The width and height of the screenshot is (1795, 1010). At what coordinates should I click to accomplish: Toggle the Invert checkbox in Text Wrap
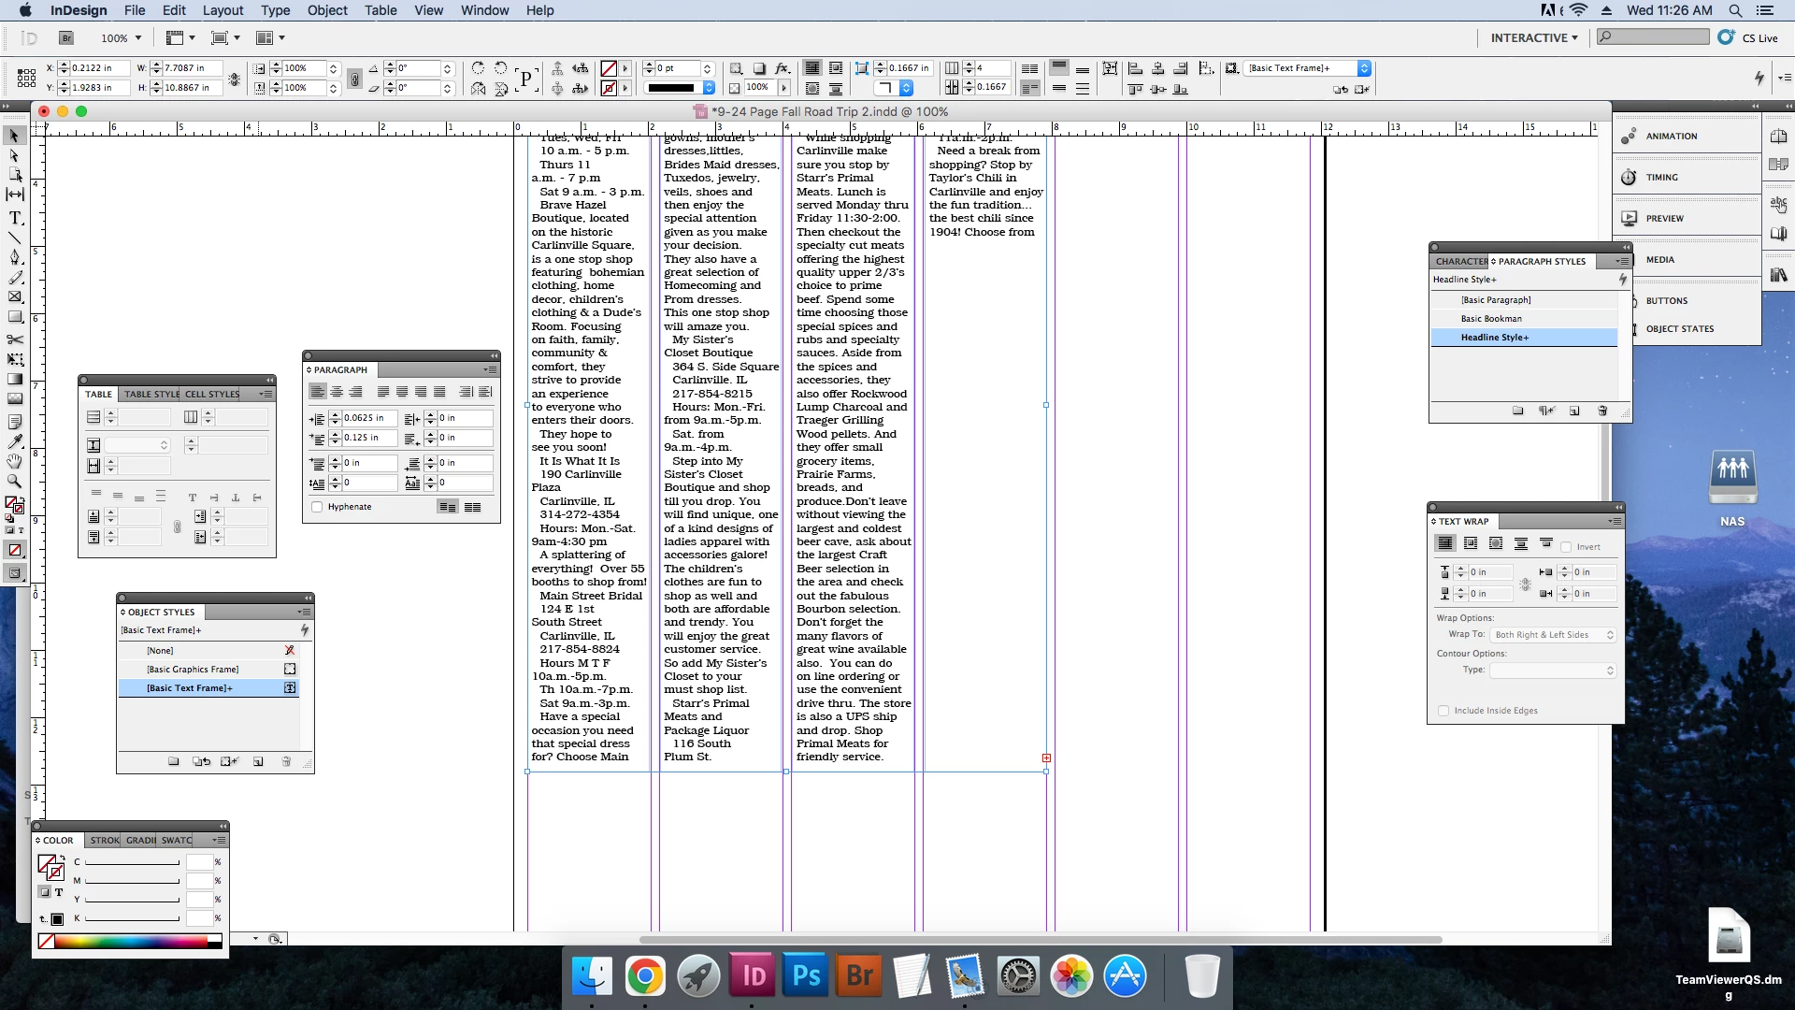(x=1566, y=547)
